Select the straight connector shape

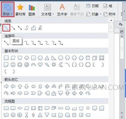pos(6,43)
